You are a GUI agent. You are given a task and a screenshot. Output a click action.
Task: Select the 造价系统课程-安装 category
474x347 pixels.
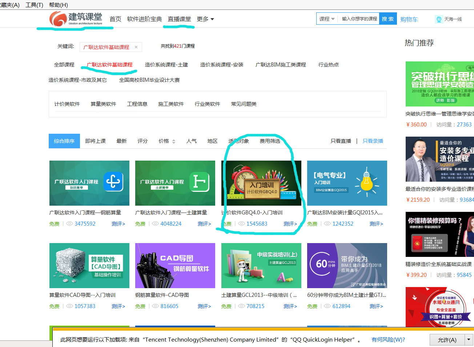pos(222,65)
